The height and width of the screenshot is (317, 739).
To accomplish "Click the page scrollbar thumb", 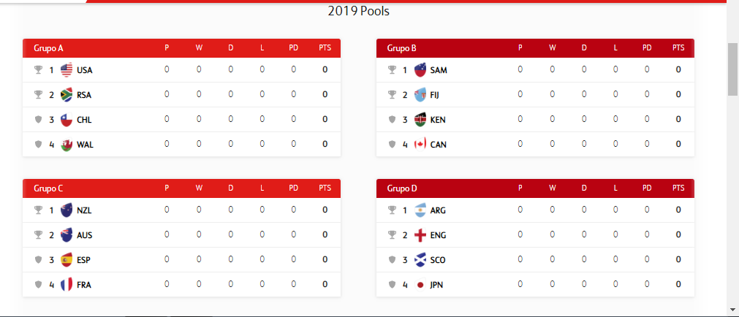I will (733, 69).
